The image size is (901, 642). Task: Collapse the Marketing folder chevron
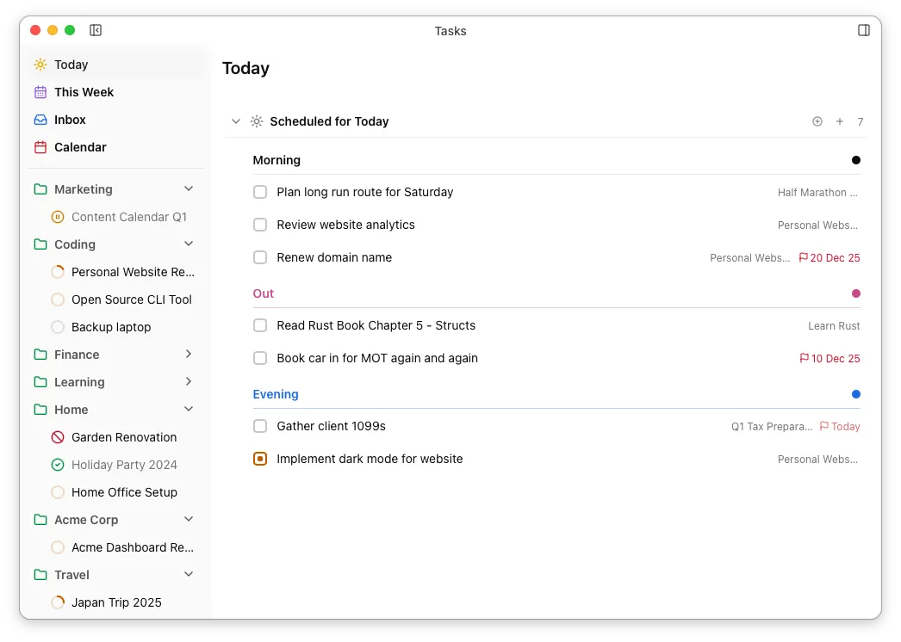click(x=189, y=189)
